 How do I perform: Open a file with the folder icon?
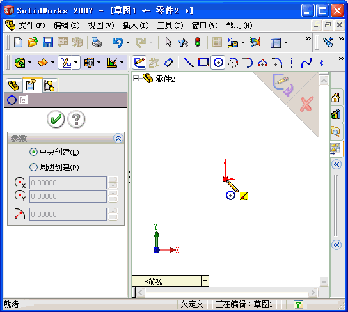(x=33, y=42)
